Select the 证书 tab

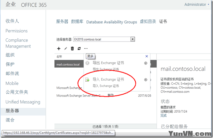(x=163, y=21)
